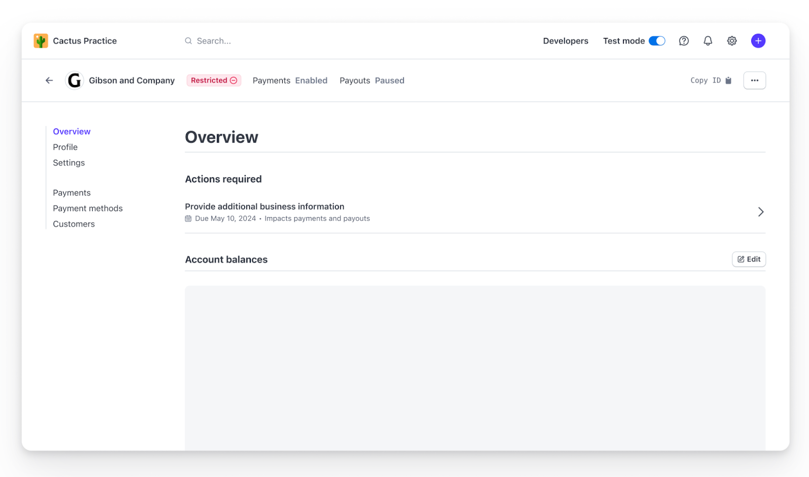This screenshot has height=477, width=809.
Task: Open the settings gear icon
Action: click(x=732, y=41)
